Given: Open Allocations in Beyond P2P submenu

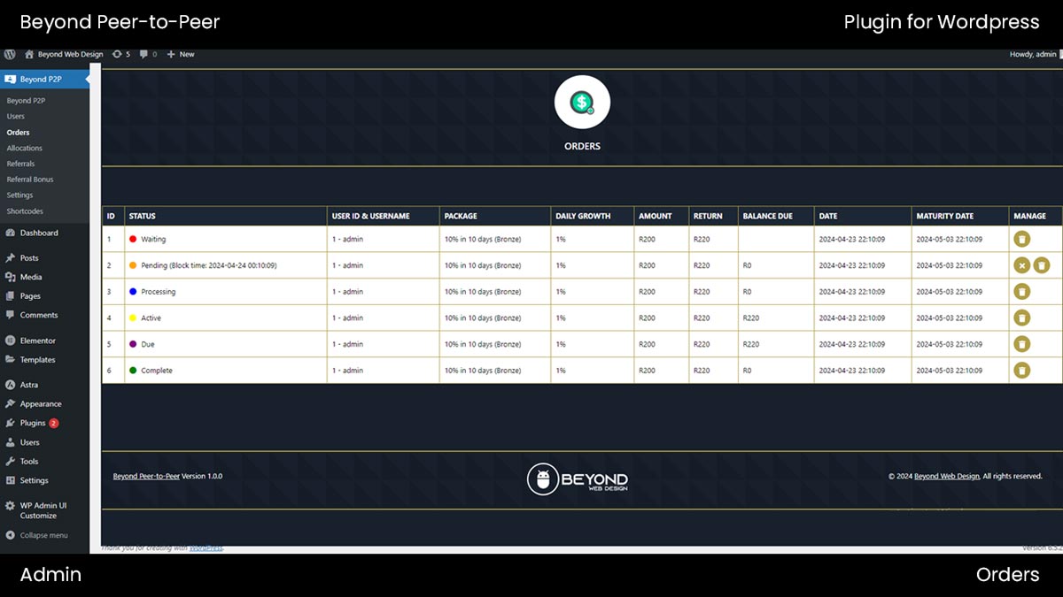Looking at the screenshot, I should (24, 148).
